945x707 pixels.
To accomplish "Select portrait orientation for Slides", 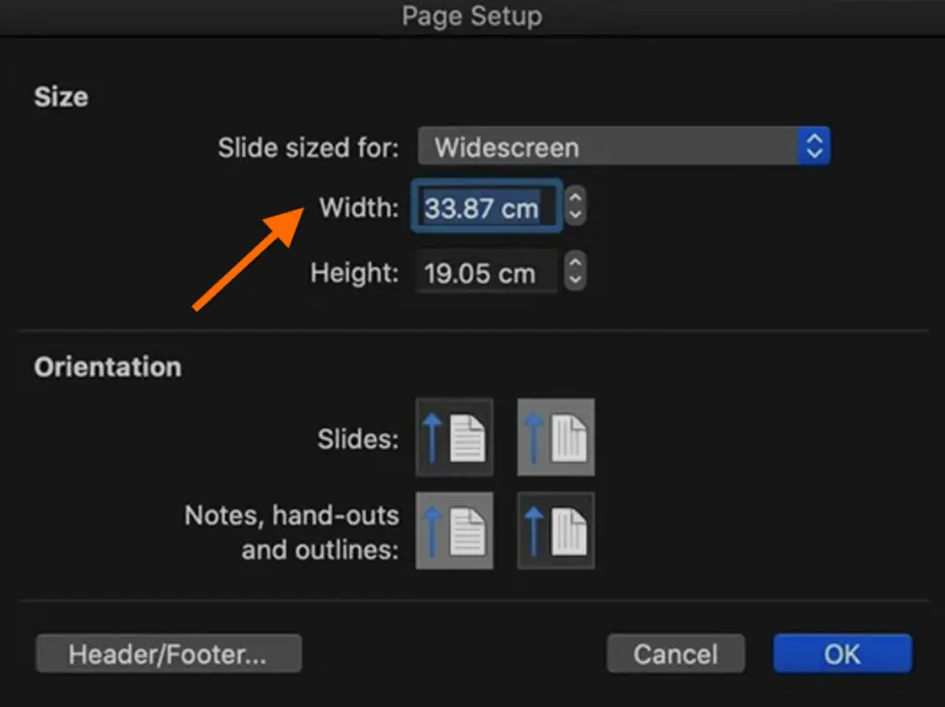I will (454, 437).
